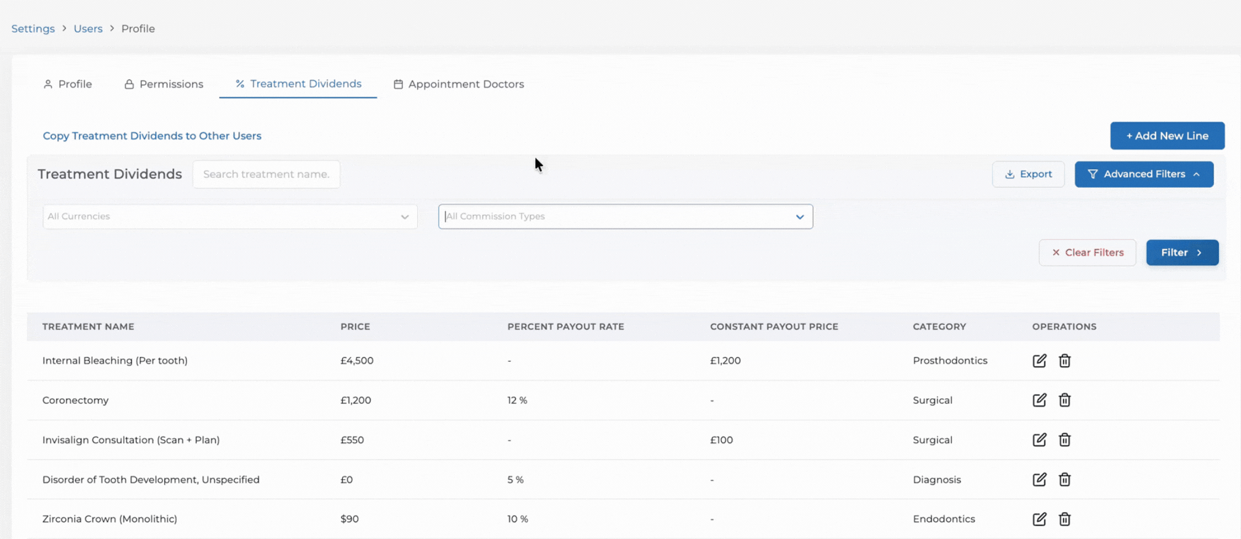The image size is (1241, 539).
Task: Select the Coronectomy treatment name cell
Action: (x=75, y=400)
